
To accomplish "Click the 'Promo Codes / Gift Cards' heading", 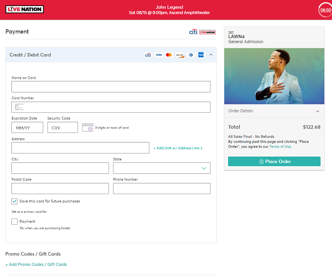I will [x=33, y=254].
